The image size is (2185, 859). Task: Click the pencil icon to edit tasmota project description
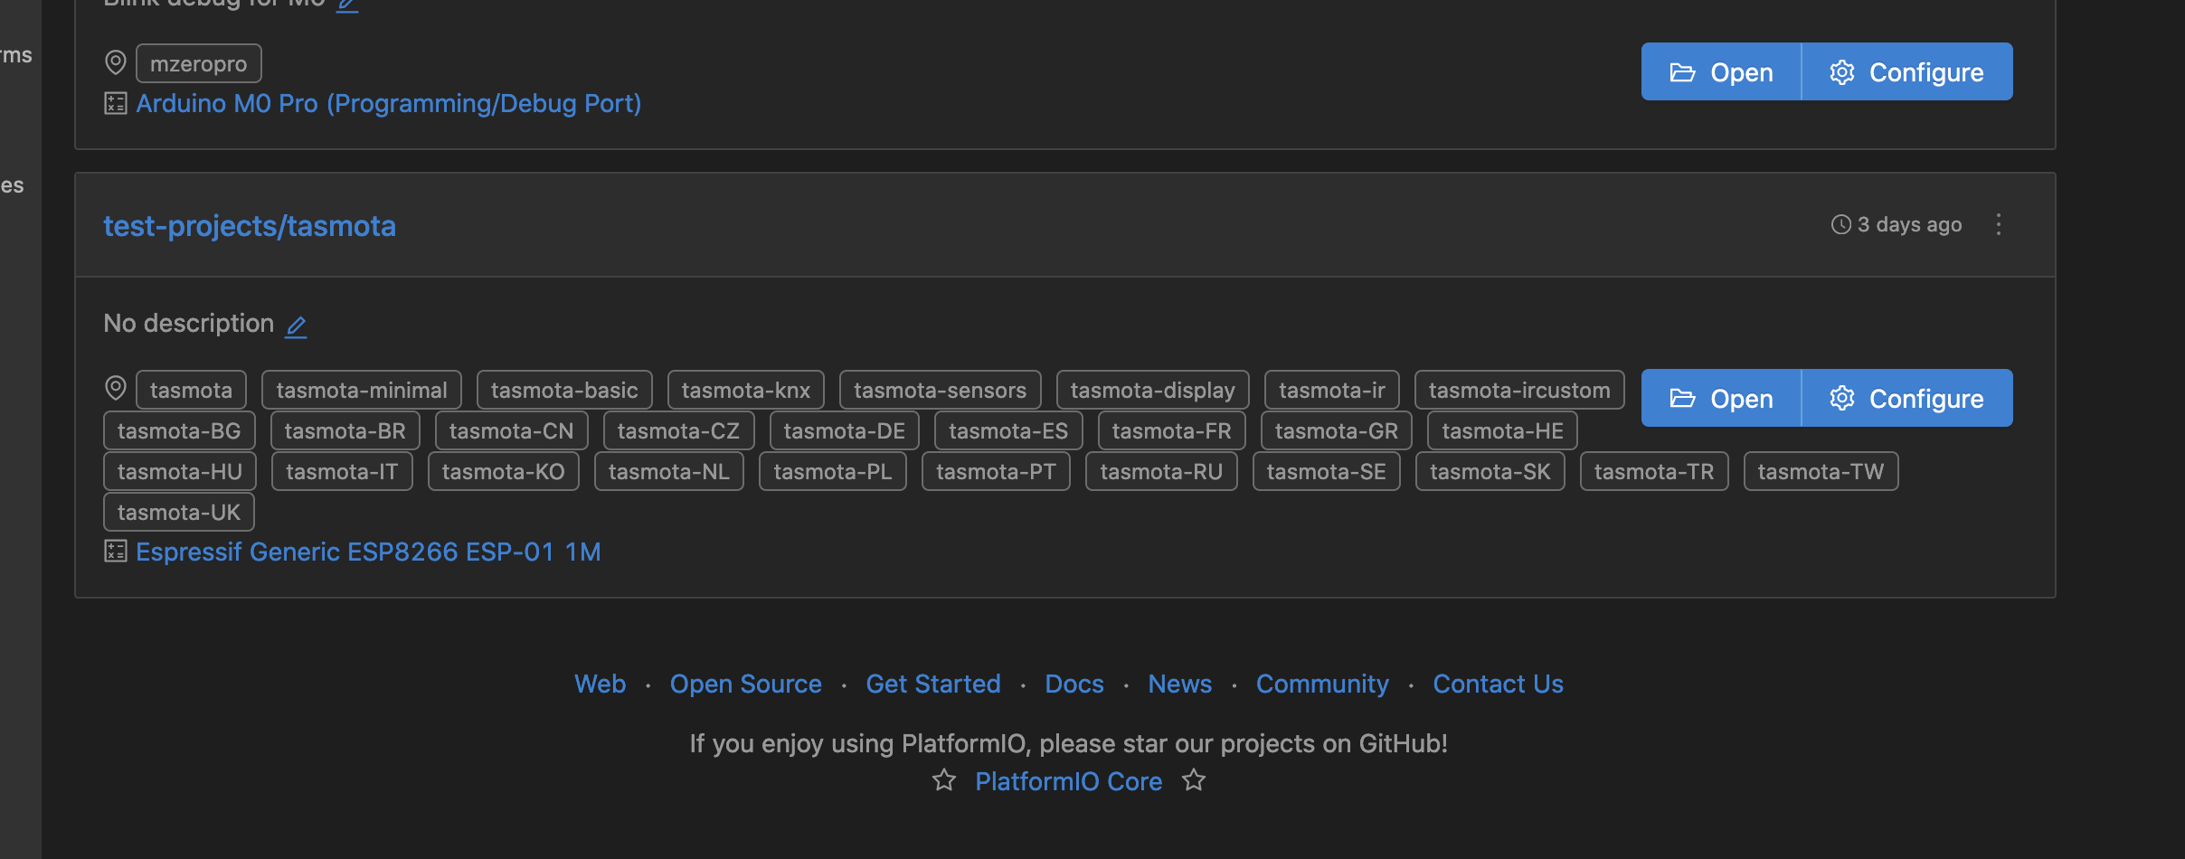pyautogui.click(x=296, y=325)
